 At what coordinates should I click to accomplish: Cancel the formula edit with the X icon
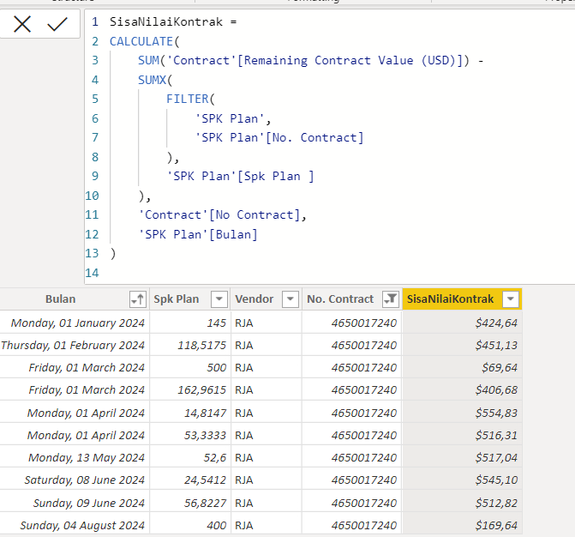tap(22, 24)
